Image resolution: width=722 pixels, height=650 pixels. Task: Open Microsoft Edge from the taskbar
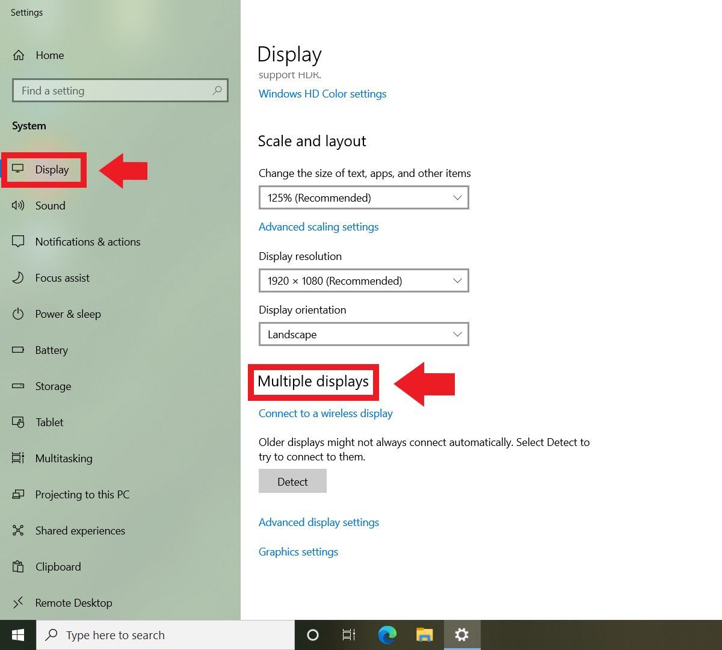(x=387, y=634)
